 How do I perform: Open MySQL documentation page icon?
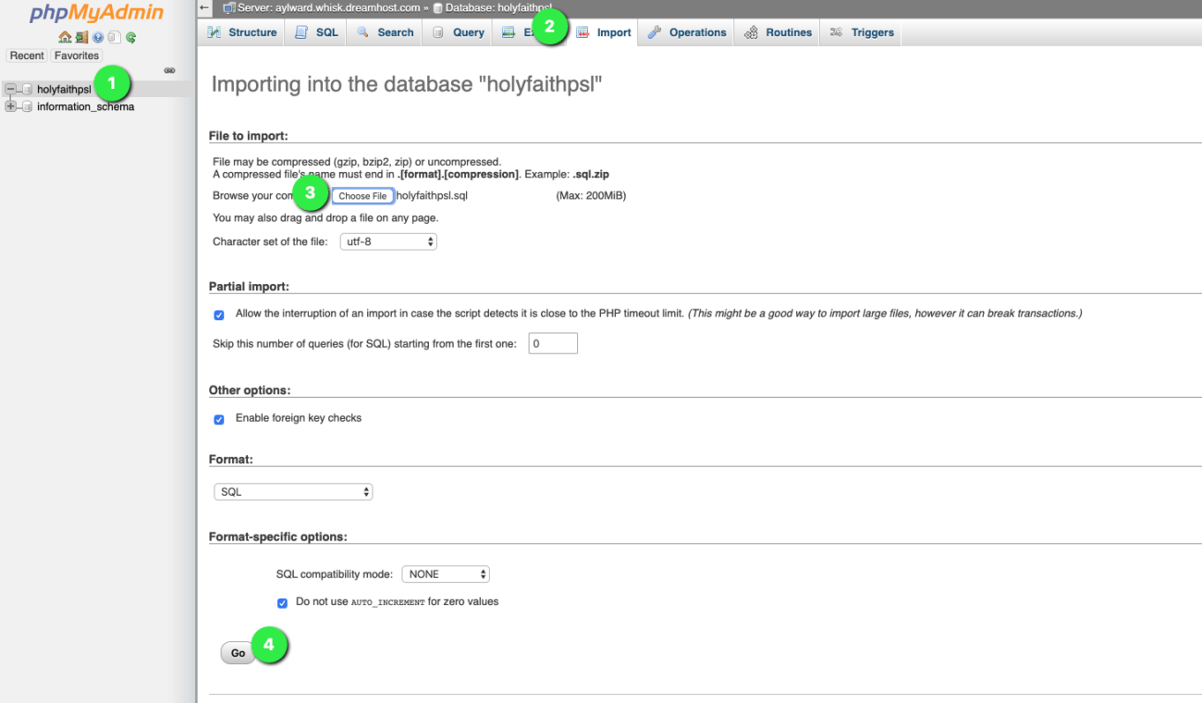(x=115, y=37)
